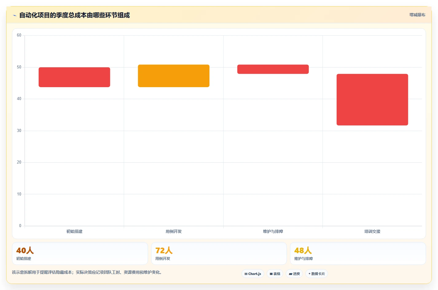Click the 用例开发 x-axis label
The width and height of the screenshot is (438, 290).
pos(174,231)
